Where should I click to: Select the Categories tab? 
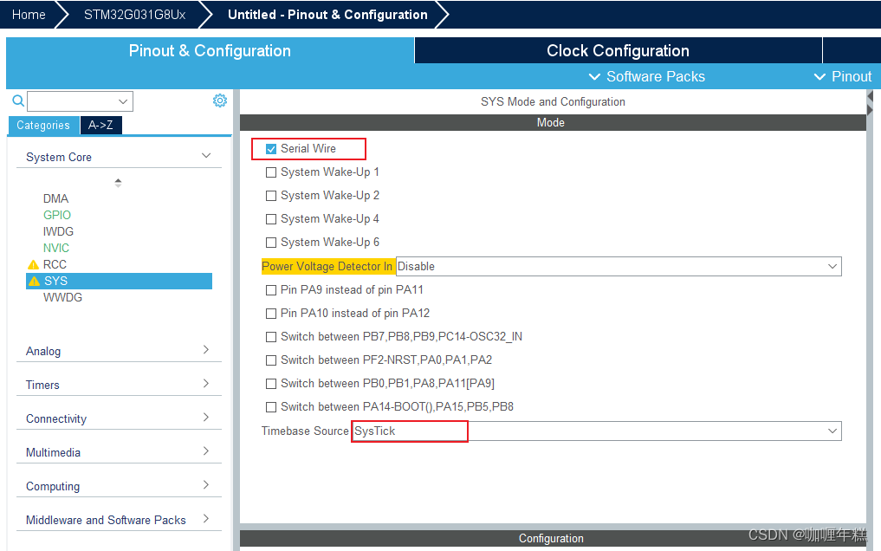click(43, 126)
